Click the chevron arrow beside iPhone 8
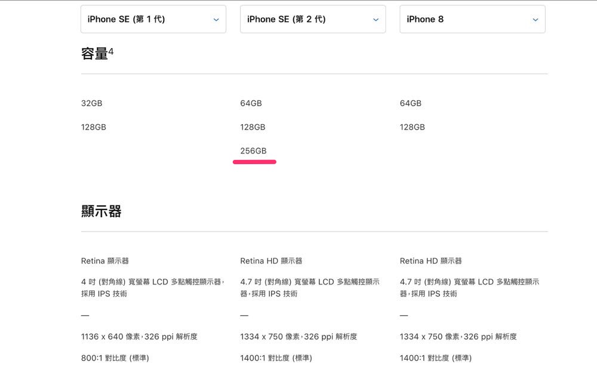Screen dimensions: 597x373 536,20
